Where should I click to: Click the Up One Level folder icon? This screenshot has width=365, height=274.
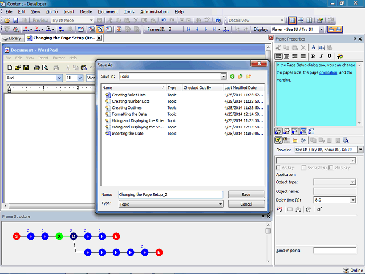tap(241, 76)
